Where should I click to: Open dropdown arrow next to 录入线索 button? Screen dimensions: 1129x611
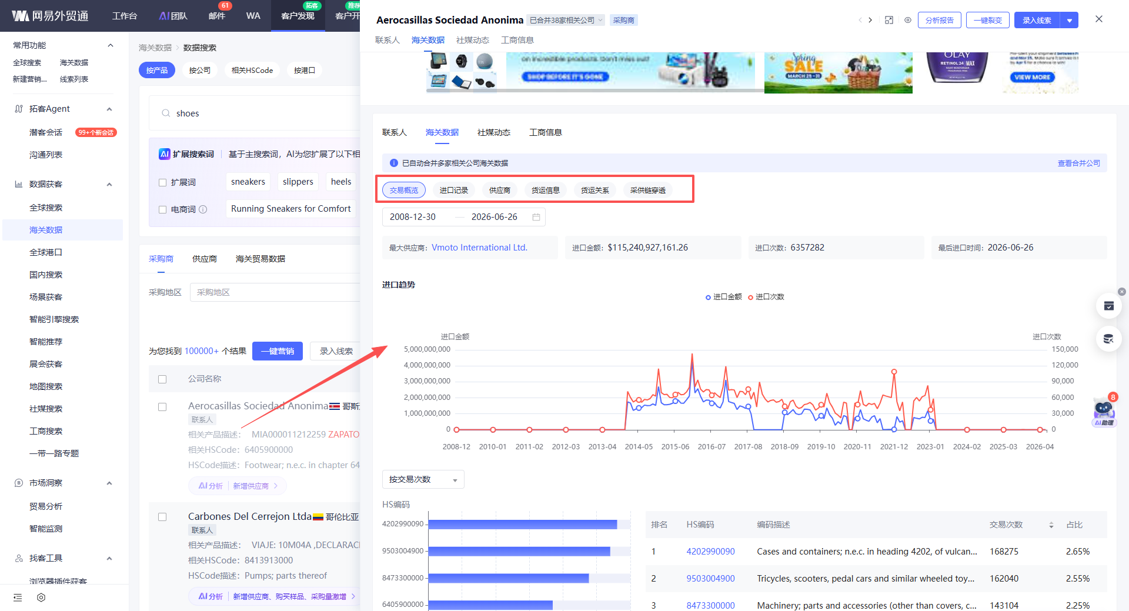tap(1070, 20)
